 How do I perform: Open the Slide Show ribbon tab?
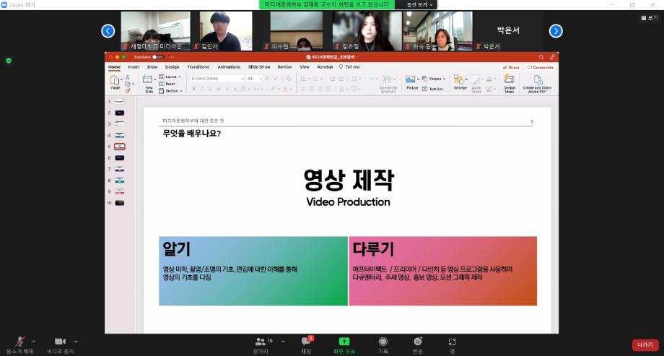259,66
